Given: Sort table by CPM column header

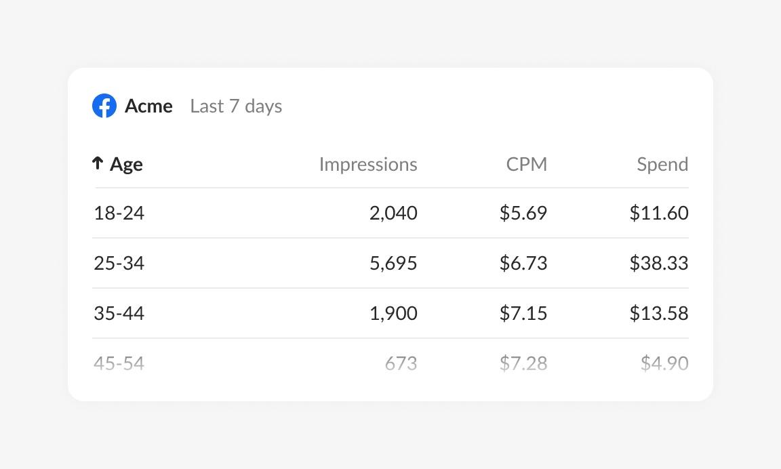Looking at the screenshot, I should 527,164.
